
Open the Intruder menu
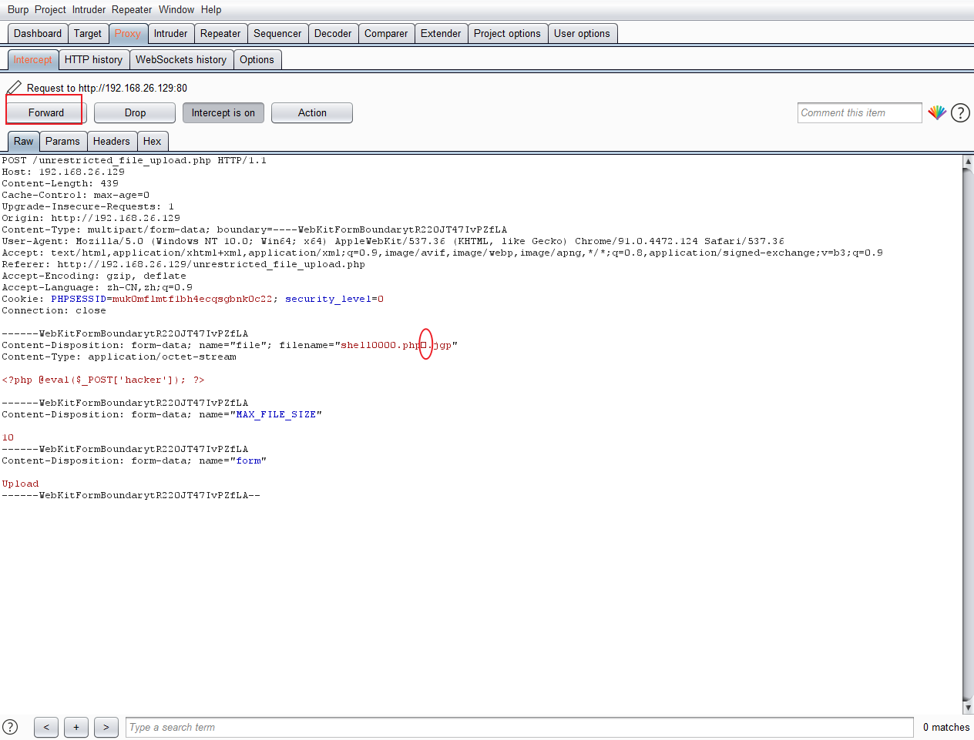89,9
